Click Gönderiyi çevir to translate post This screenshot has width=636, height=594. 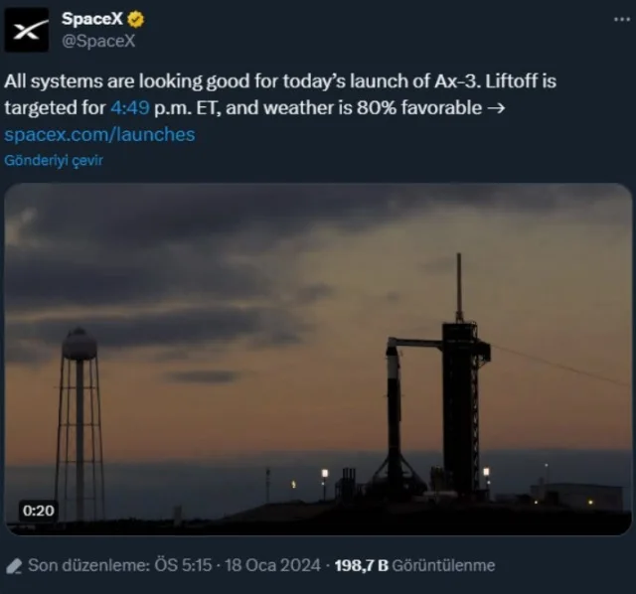(x=54, y=161)
